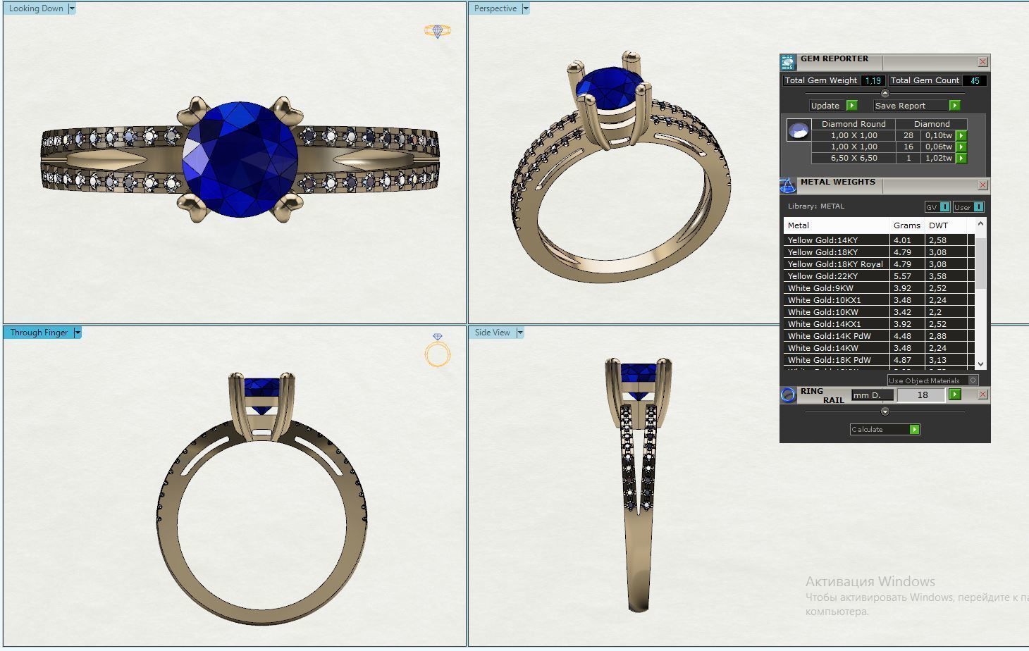The height and width of the screenshot is (651, 1029).
Task: Open the Looking Down viewport dropdown arrow
Action: [72, 8]
